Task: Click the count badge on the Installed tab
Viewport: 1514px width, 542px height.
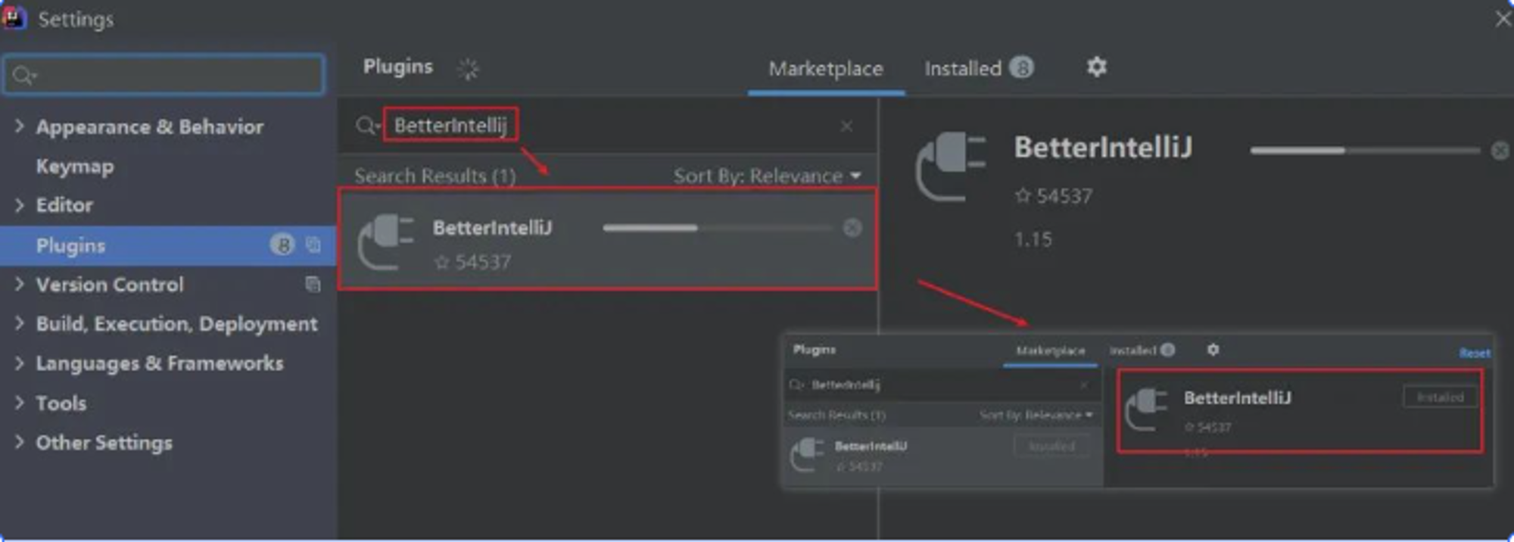Action: tap(1021, 67)
